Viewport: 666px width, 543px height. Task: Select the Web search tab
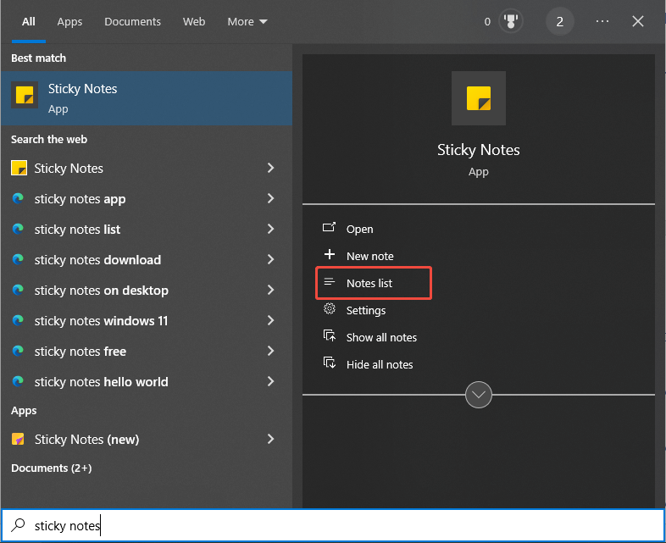[194, 22]
